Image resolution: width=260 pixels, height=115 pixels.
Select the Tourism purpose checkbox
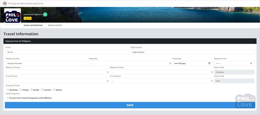[42, 90]
